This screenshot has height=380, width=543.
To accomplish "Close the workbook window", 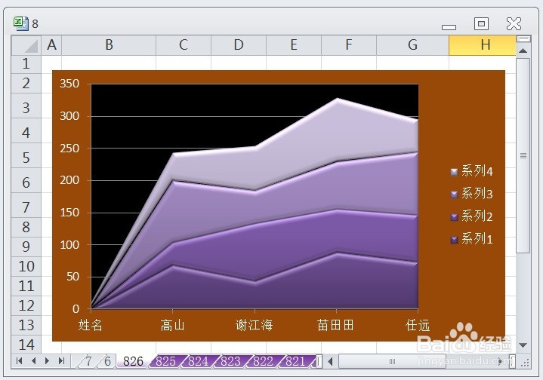I will tap(514, 24).
